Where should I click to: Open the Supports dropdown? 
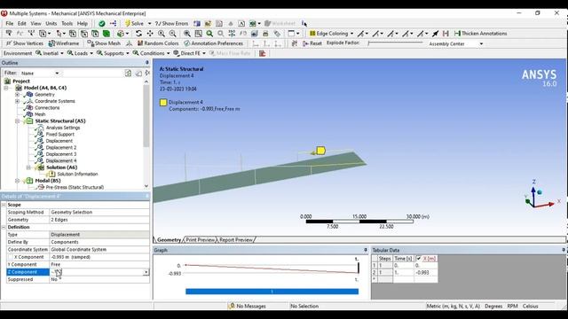113,53
